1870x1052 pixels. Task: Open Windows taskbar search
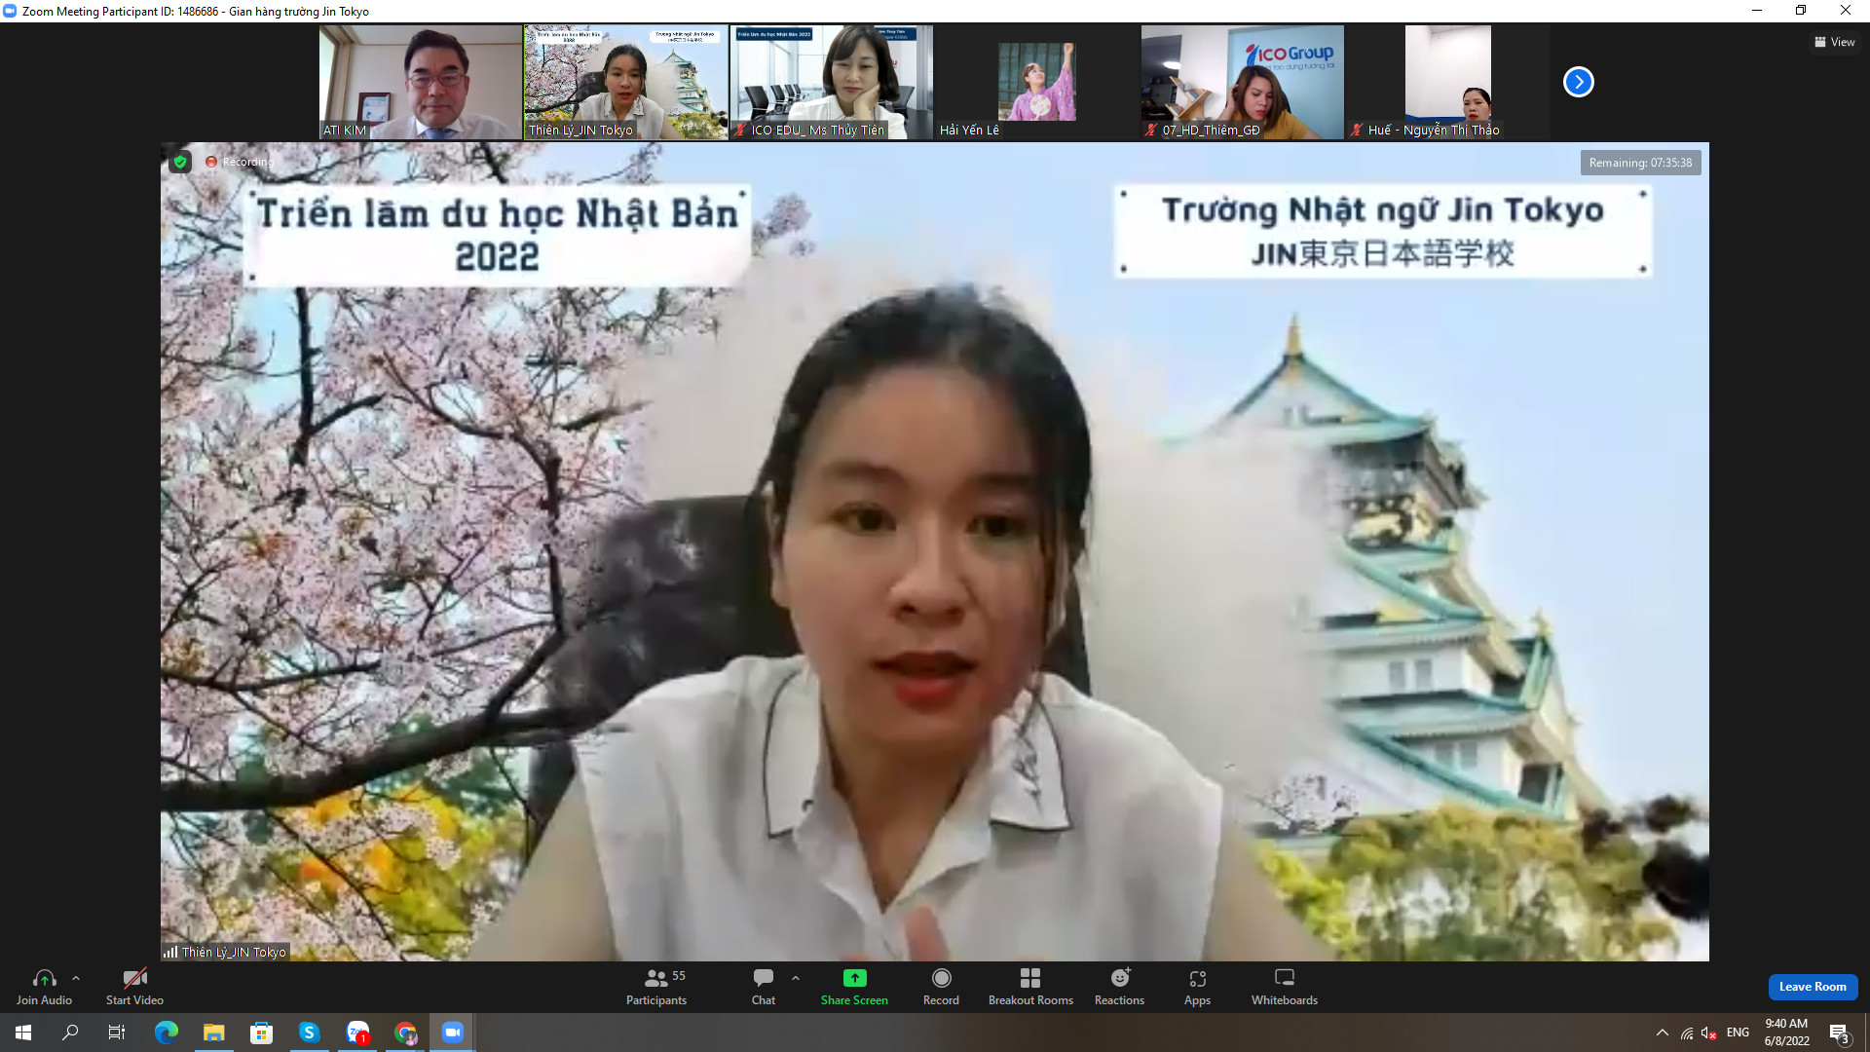pyautogui.click(x=70, y=1033)
